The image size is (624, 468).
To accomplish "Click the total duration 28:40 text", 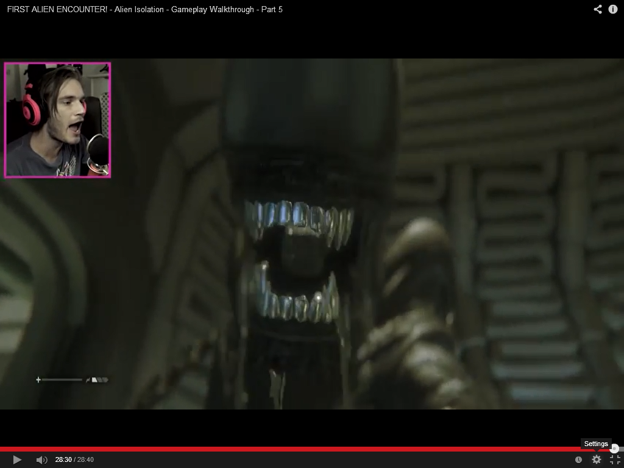I will (x=85, y=460).
